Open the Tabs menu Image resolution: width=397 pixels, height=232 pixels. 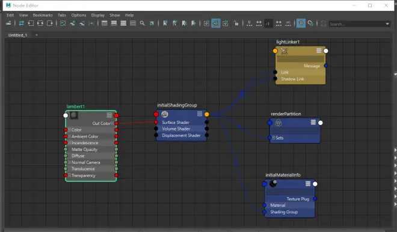(x=62, y=15)
